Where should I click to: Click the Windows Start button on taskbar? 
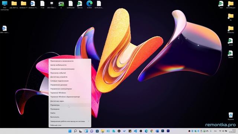[x=70, y=131]
